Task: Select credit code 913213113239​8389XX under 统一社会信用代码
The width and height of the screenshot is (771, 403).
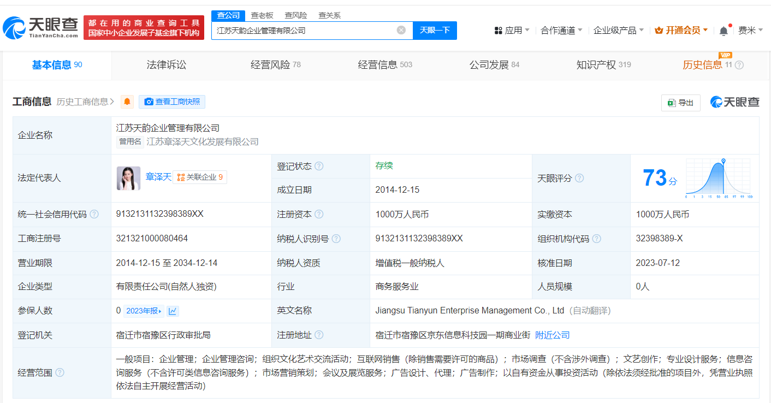Action: [159, 214]
